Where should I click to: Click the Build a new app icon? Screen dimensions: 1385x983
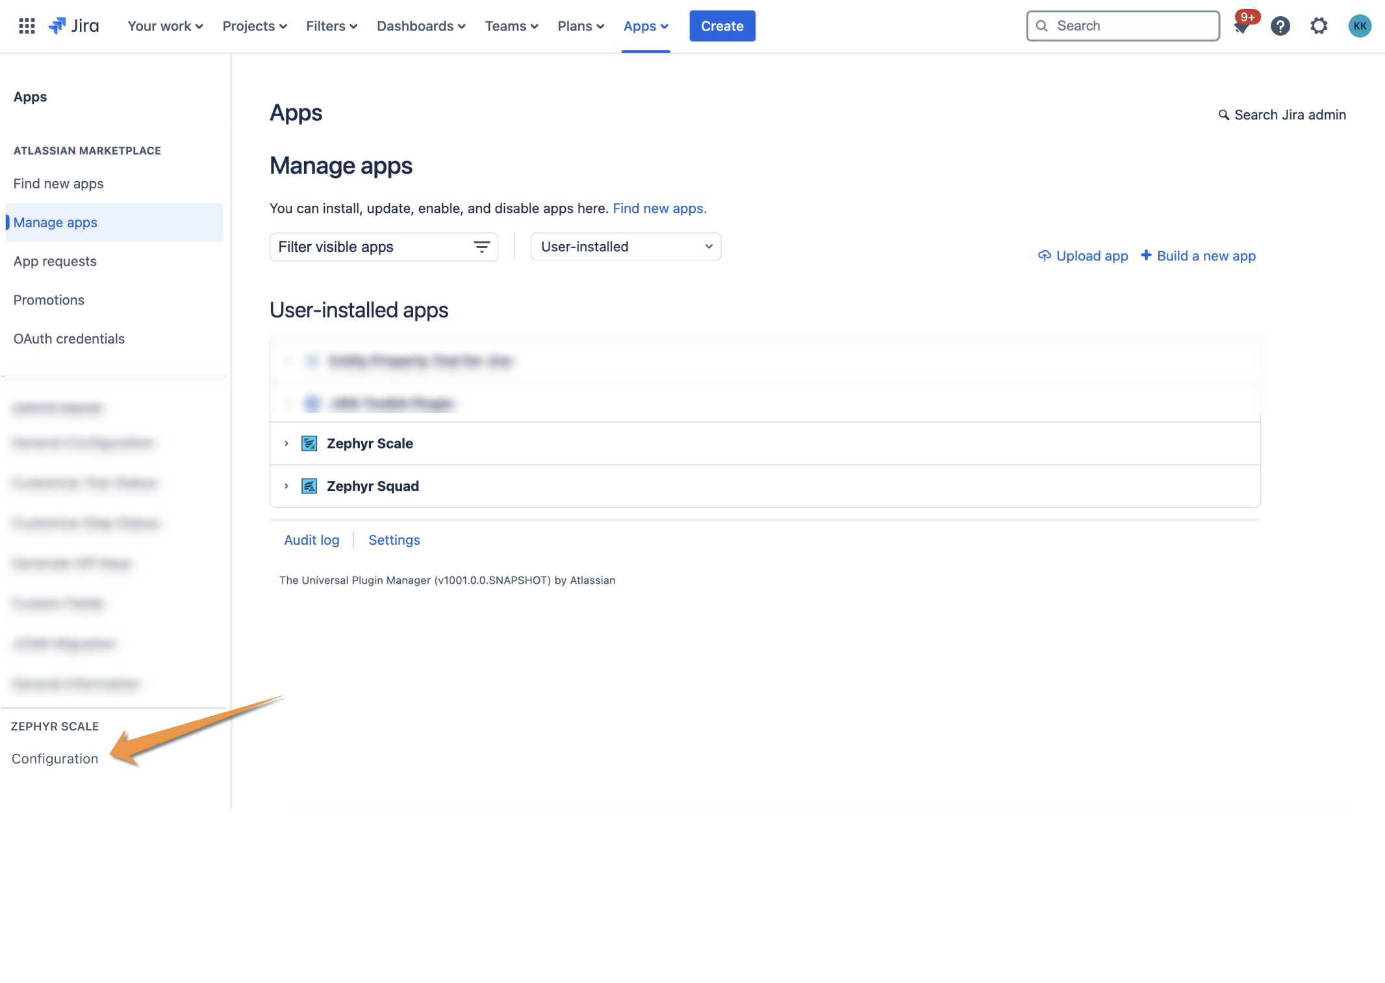coord(1148,255)
